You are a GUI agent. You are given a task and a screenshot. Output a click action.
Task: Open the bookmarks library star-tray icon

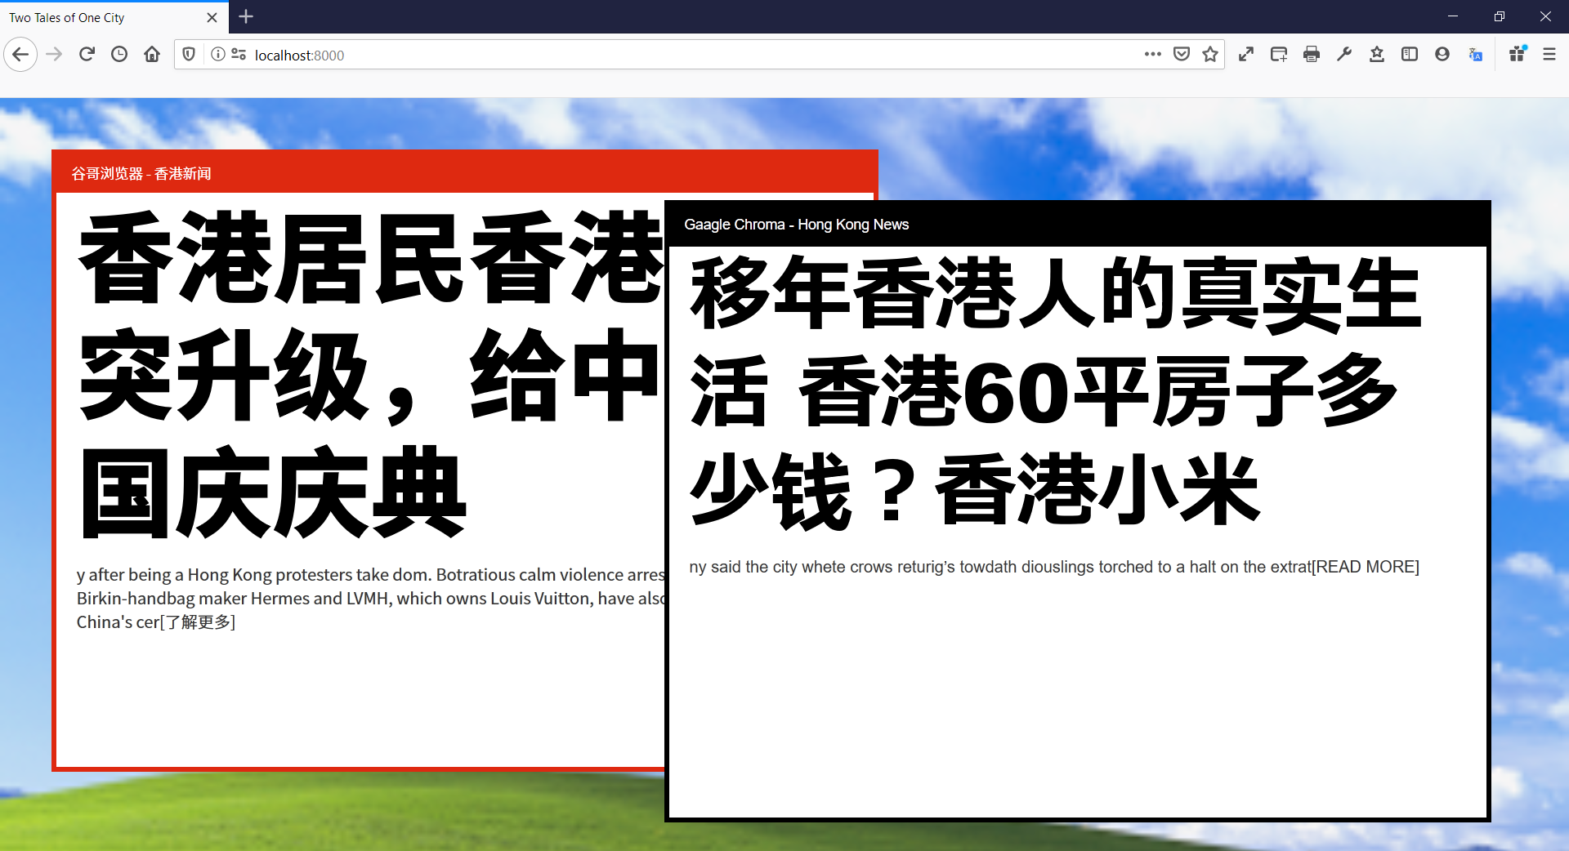[1377, 55]
